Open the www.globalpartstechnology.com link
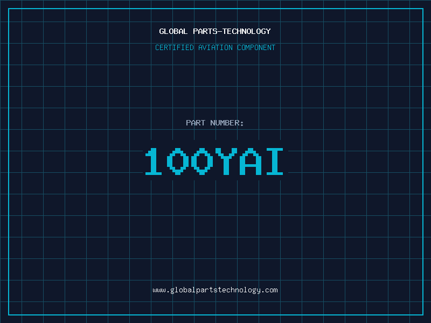 [215, 290]
